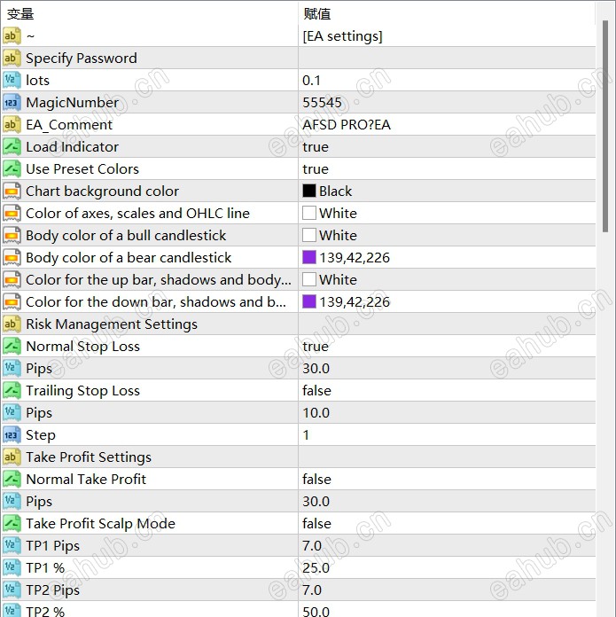Toggle the Use Preset Colors value
Image resolution: width=616 pixels, height=617 pixels.
(316, 169)
